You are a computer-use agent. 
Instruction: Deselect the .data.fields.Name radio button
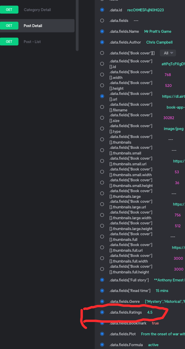[x=102, y=31]
